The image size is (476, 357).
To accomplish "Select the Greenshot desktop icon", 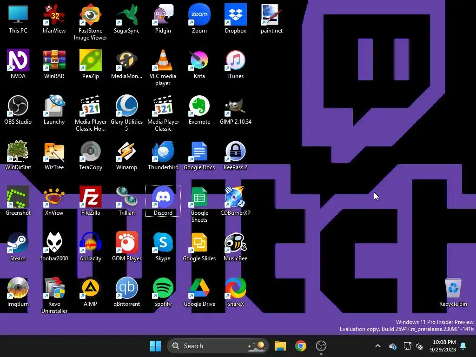I will tap(18, 201).
